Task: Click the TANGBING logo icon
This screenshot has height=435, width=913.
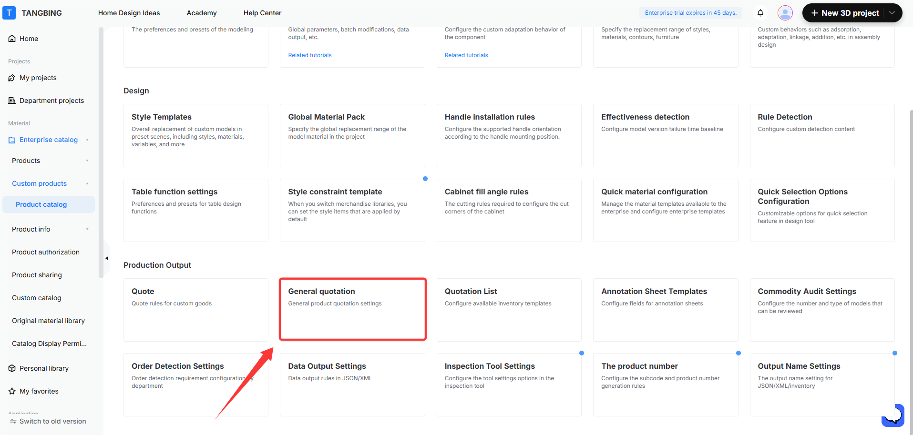Action: click(x=9, y=13)
